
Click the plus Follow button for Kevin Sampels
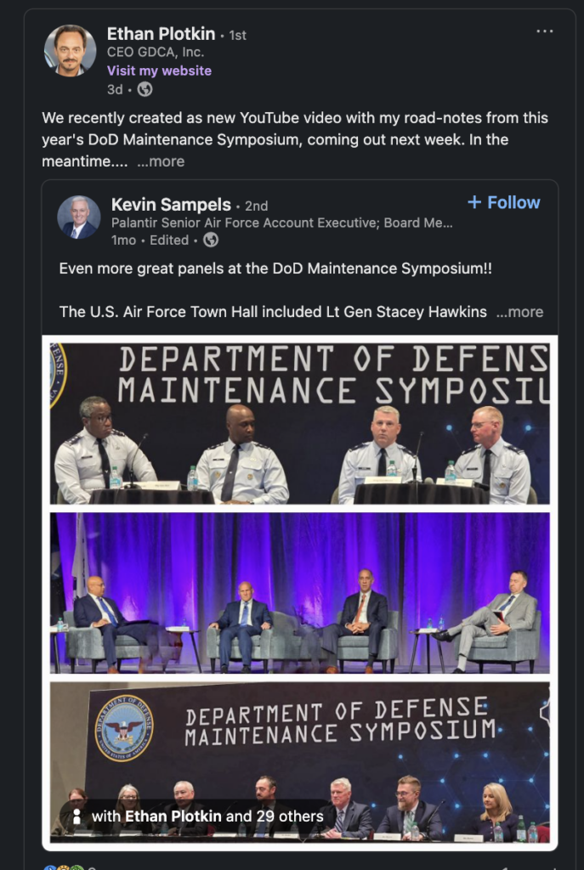(x=504, y=202)
